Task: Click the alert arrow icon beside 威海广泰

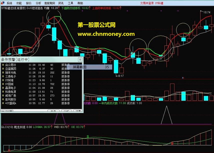Action: pos(3,95)
